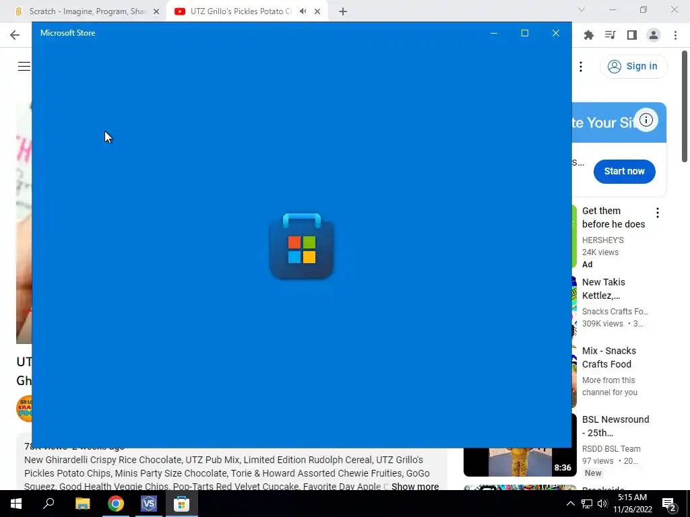Open File Explorer from the taskbar
This screenshot has height=517, width=690.
coord(82,504)
